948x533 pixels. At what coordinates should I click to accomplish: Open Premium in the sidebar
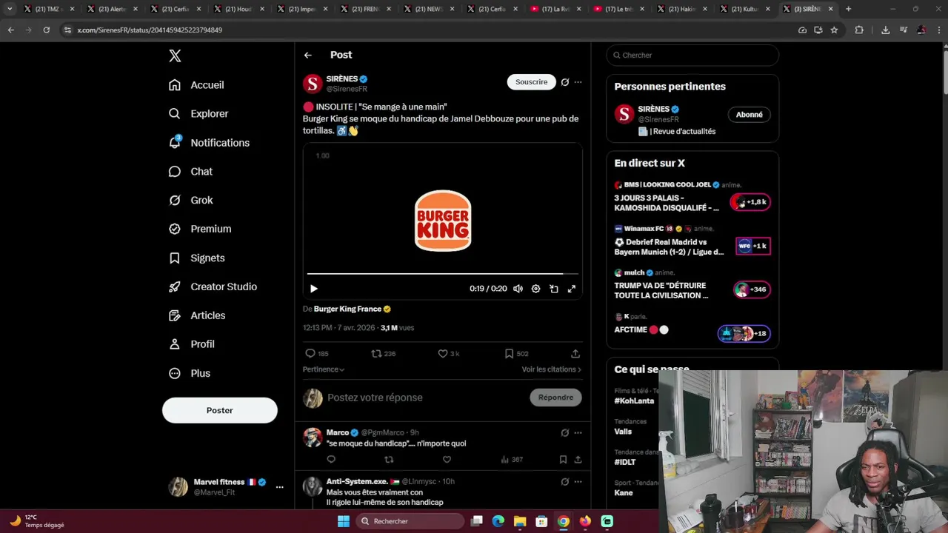click(200, 229)
